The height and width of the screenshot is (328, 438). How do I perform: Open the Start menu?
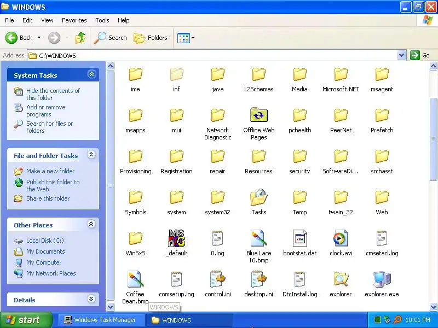point(26,320)
